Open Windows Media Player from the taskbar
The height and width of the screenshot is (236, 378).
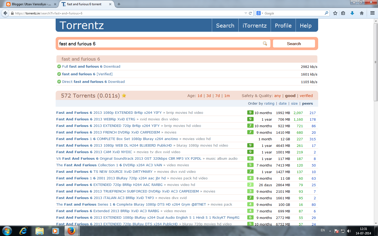[x=55, y=231]
